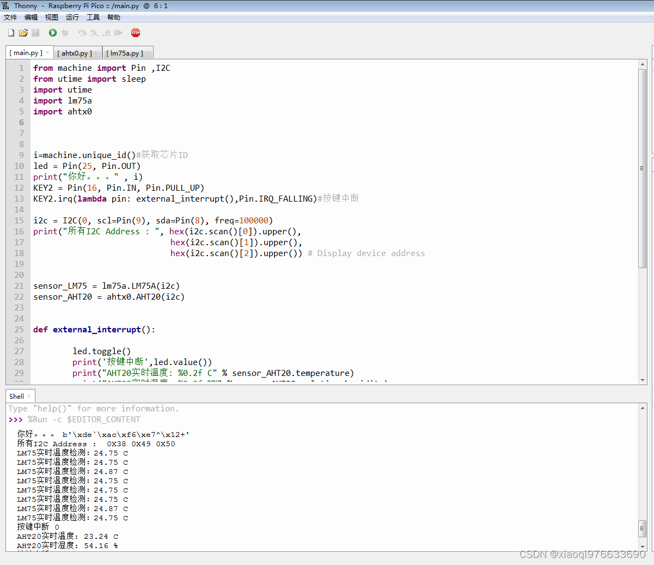Open the 视图 (View) menu
The height and width of the screenshot is (565, 654).
pyautogui.click(x=52, y=17)
